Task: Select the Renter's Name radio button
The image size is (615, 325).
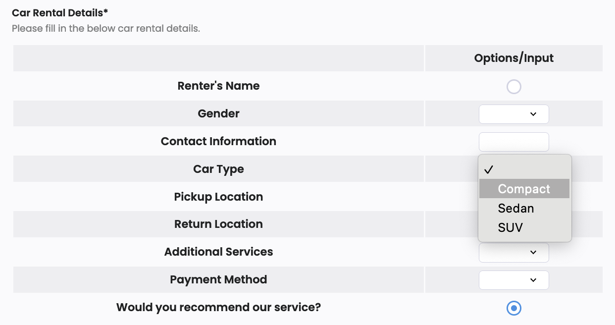Action: tap(514, 87)
